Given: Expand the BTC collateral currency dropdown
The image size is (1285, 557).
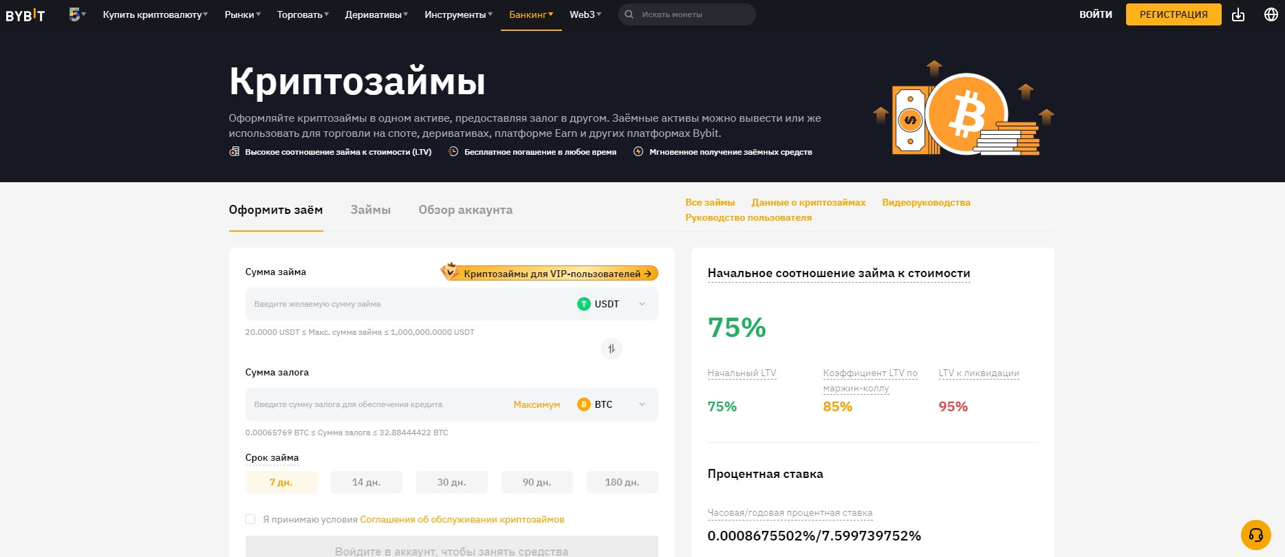Looking at the screenshot, I should coord(642,404).
